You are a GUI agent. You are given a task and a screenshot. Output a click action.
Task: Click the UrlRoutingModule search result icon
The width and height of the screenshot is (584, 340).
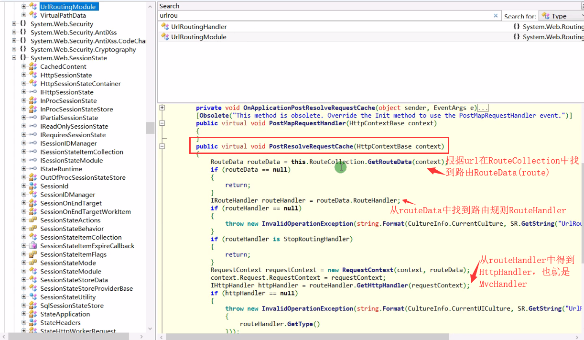165,37
